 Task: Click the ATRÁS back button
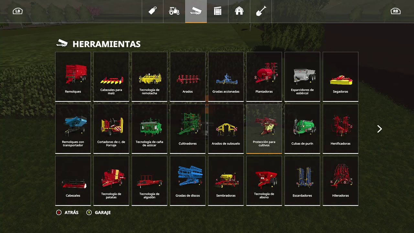point(67,213)
